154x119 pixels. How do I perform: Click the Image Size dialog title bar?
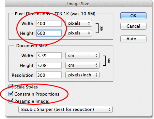tap(78, 4)
